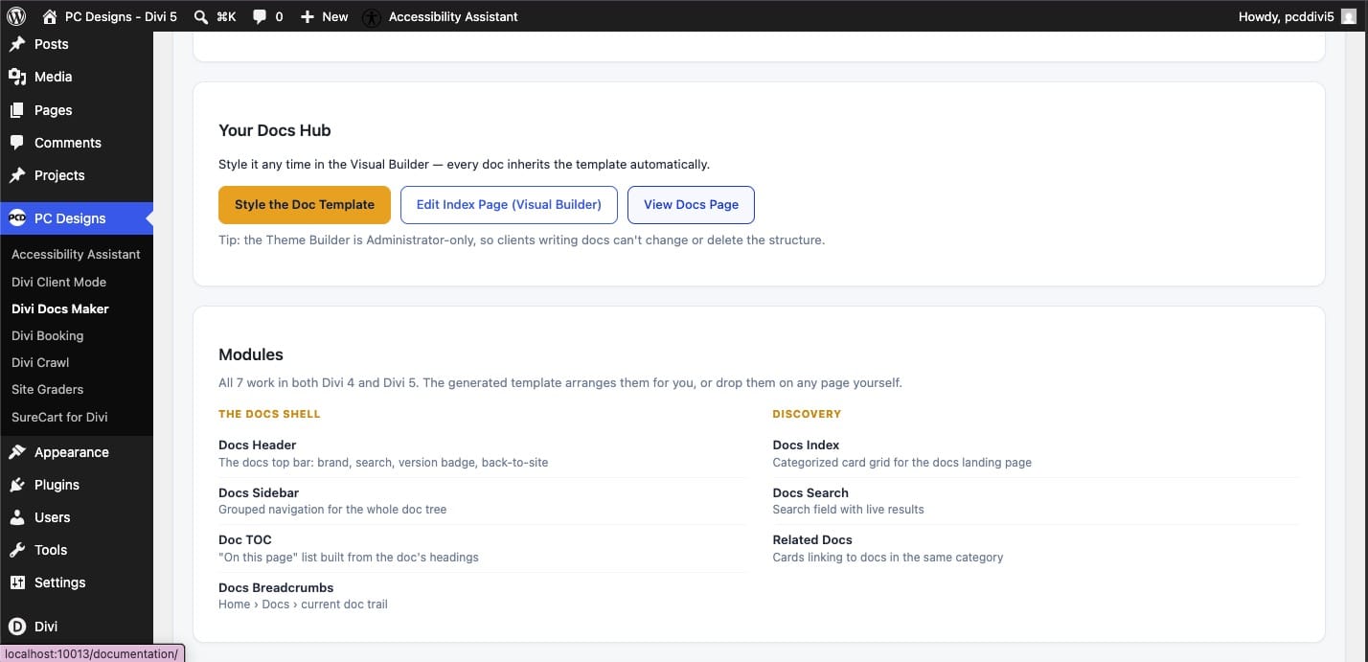This screenshot has height=662, width=1368.
Task: Go to Pages in admin sidebar
Action: (x=54, y=110)
